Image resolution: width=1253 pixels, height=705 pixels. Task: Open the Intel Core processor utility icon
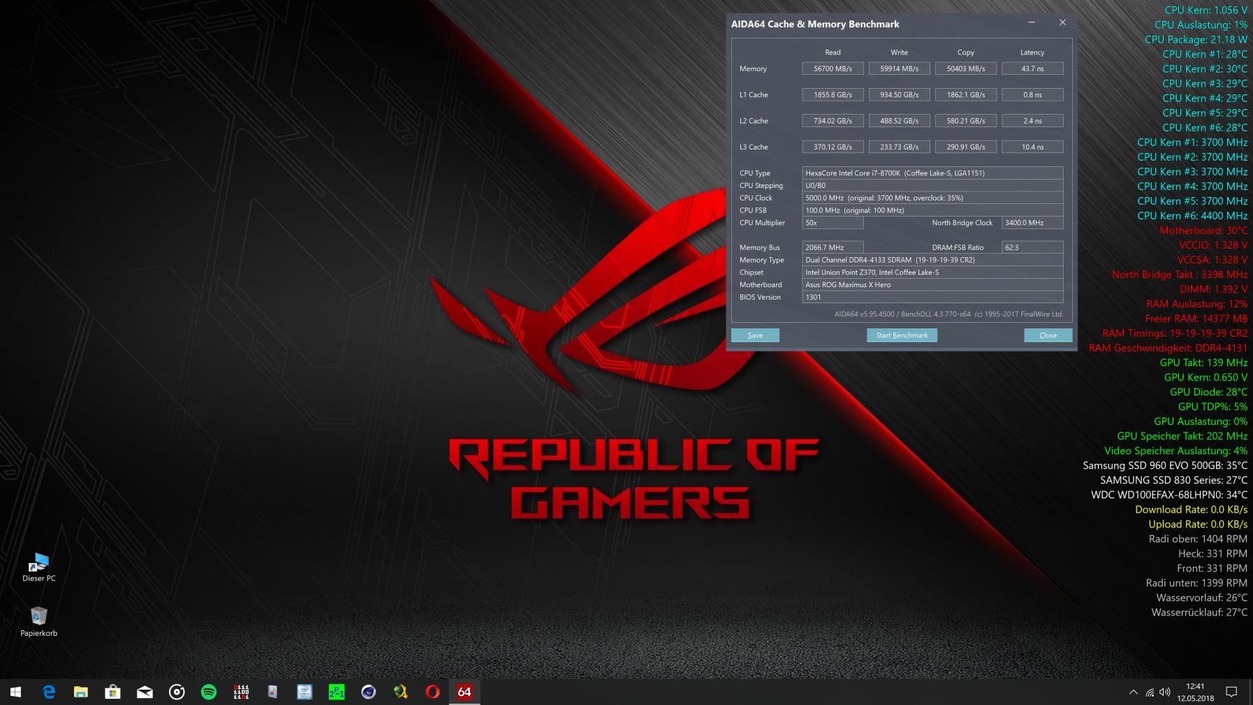305,692
